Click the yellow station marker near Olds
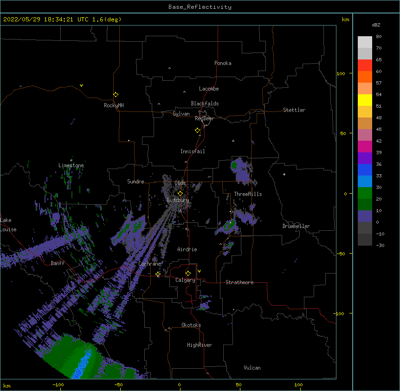The width and height of the screenshot is (400, 391). point(180,194)
